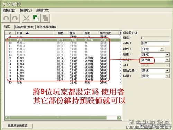Open the 控制 dropdown showing 使用者
Viewport: 173px width, 130px height.
point(155,60)
